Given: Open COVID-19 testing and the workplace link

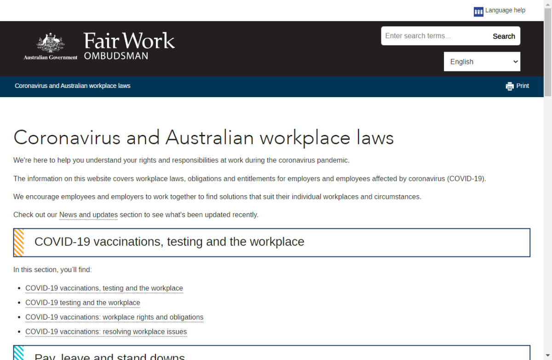Looking at the screenshot, I should click(x=83, y=302).
